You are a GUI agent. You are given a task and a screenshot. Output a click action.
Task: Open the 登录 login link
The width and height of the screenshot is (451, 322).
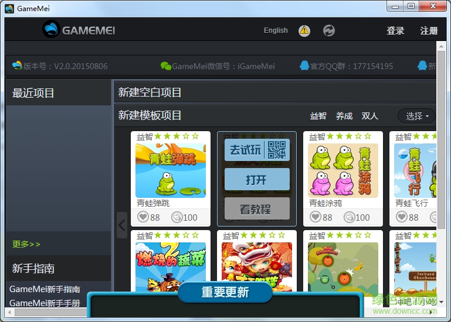coord(395,30)
